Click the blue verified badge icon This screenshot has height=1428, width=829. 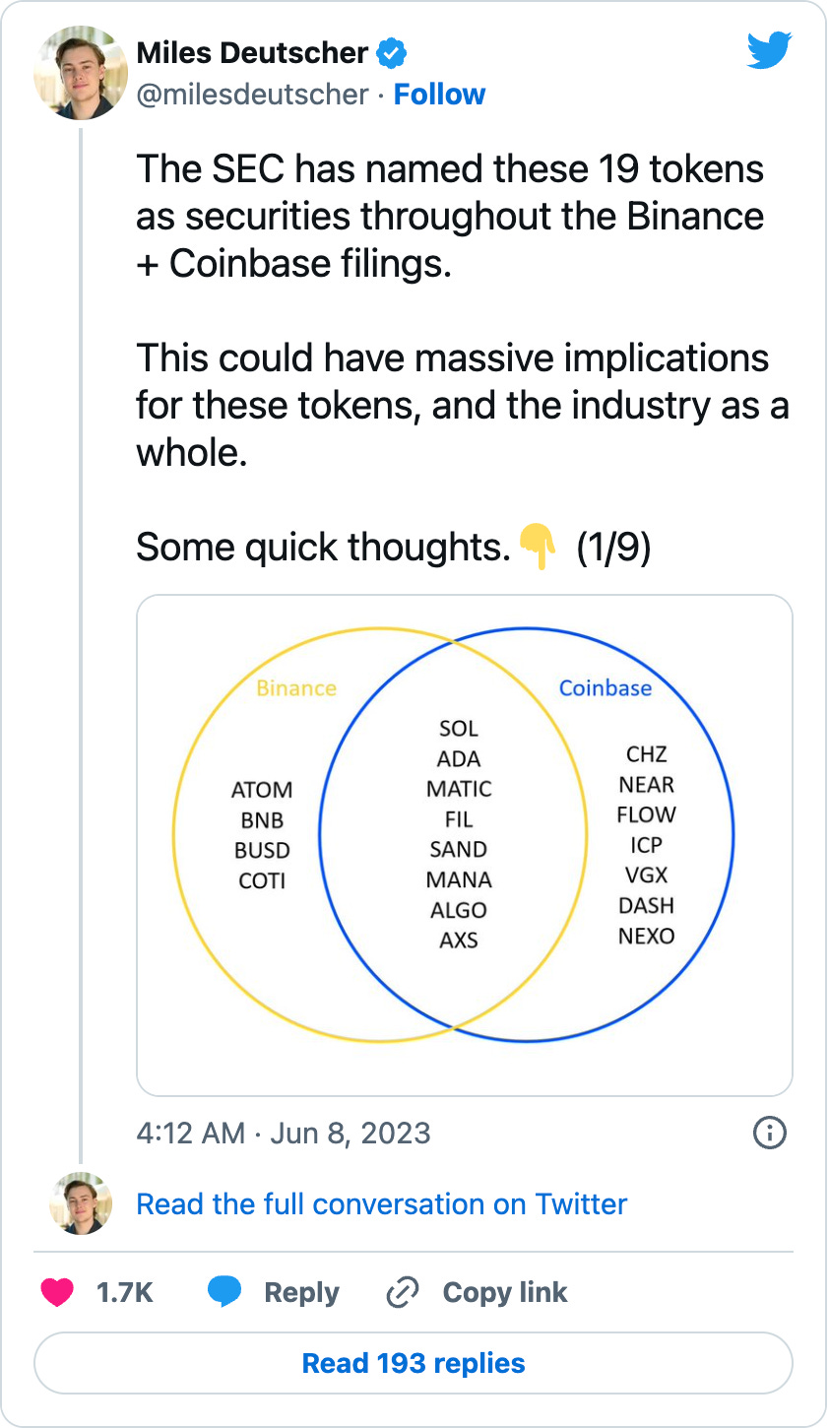click(393, 53)
